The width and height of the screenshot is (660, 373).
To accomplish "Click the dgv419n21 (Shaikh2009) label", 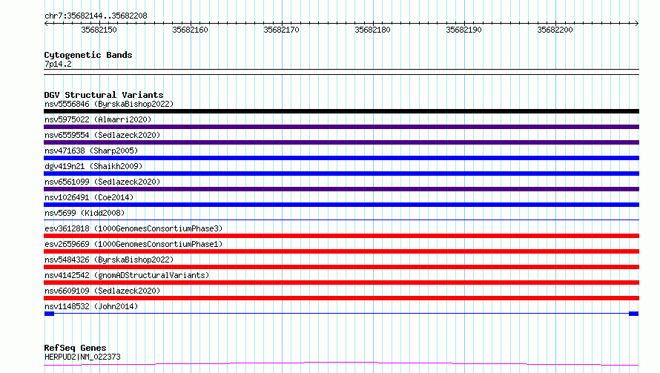I will tap(93, 166).
